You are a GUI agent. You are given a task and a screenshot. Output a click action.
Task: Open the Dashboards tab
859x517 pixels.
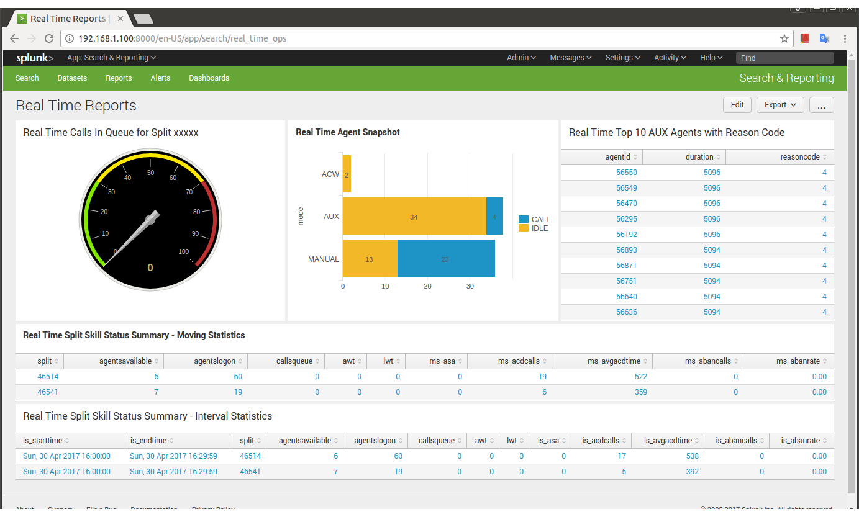pyautogui.click(x=209, y=78)
